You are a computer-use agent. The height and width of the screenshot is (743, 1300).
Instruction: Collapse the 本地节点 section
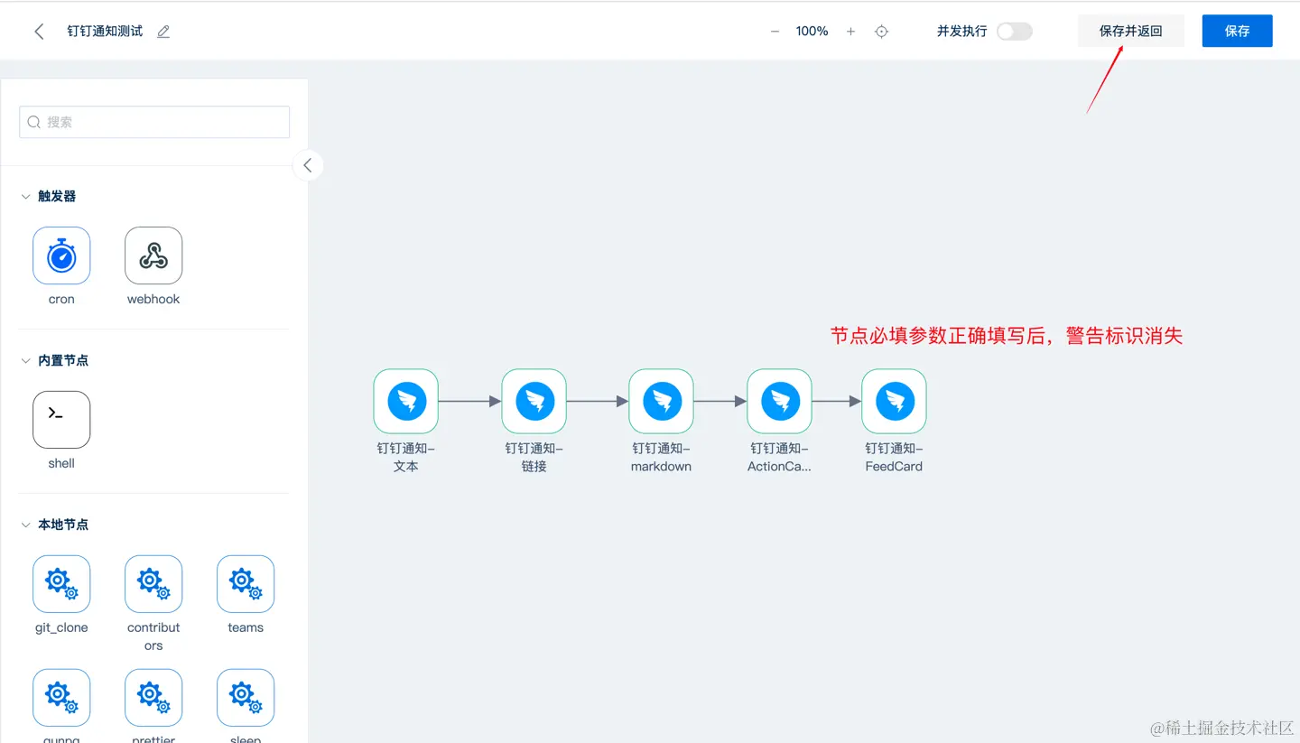click(x=25, y=525)
